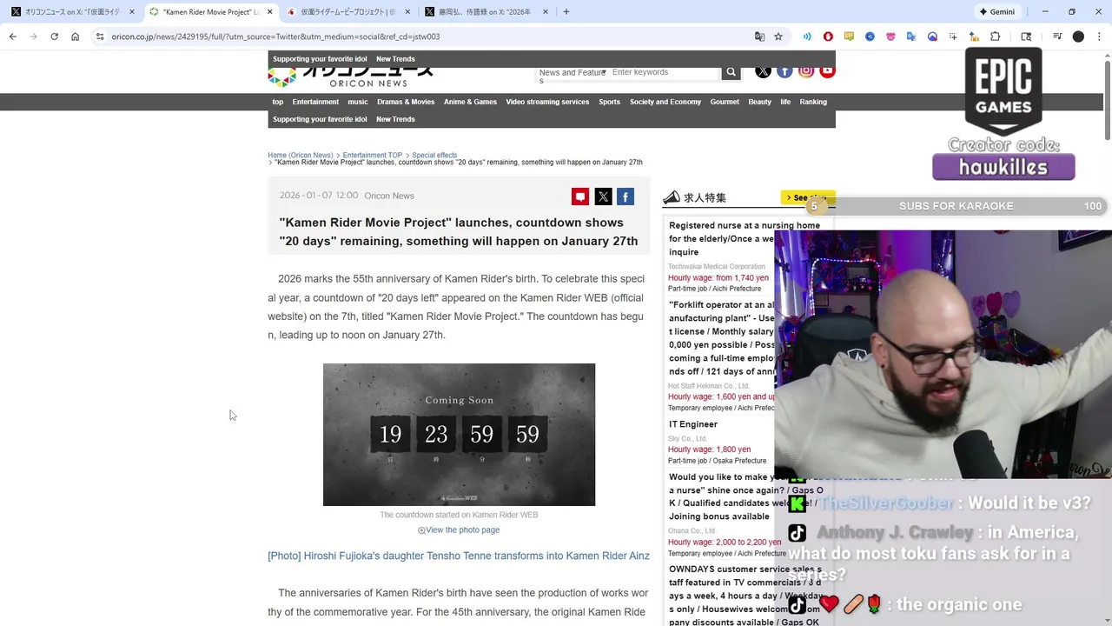Open the media controls music-note icon
Screen dimensions: 1112x626
pos(1057,37)
